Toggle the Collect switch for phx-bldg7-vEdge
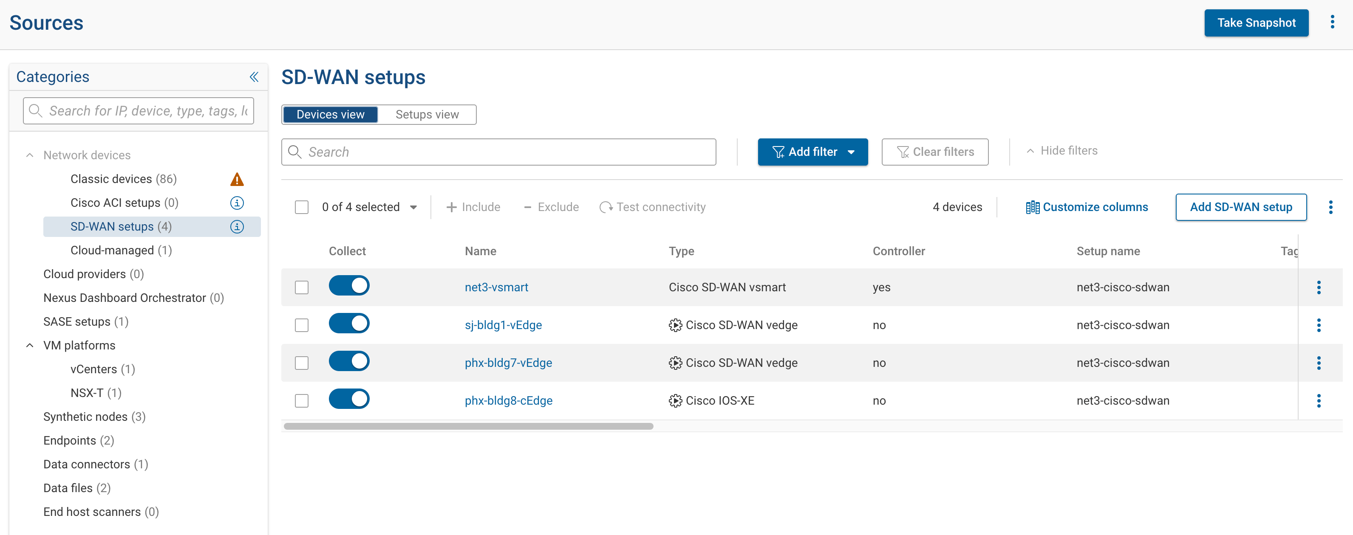This screenshot has height=535, width=1353. click(x=349, y=361)
